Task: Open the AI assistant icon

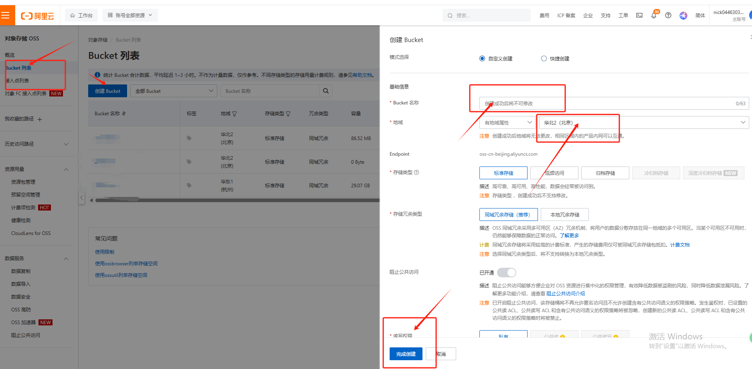Action: (x=683, y=15)
